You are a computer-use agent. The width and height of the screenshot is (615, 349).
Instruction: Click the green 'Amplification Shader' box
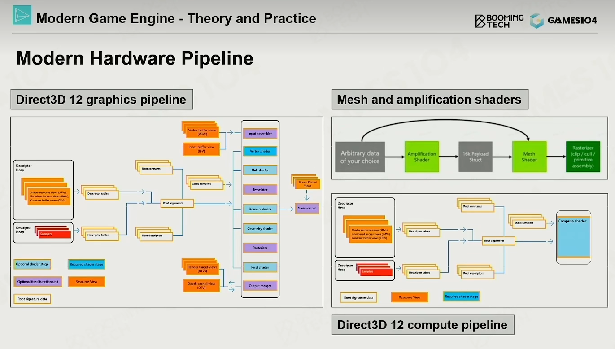pos(422,157)
